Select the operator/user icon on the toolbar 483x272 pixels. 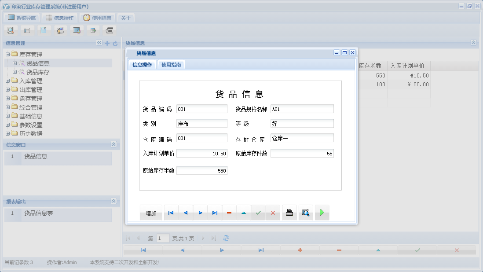61,30
